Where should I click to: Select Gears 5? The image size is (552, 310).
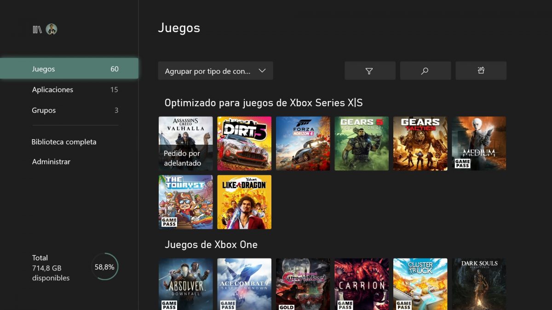[362, 143]
